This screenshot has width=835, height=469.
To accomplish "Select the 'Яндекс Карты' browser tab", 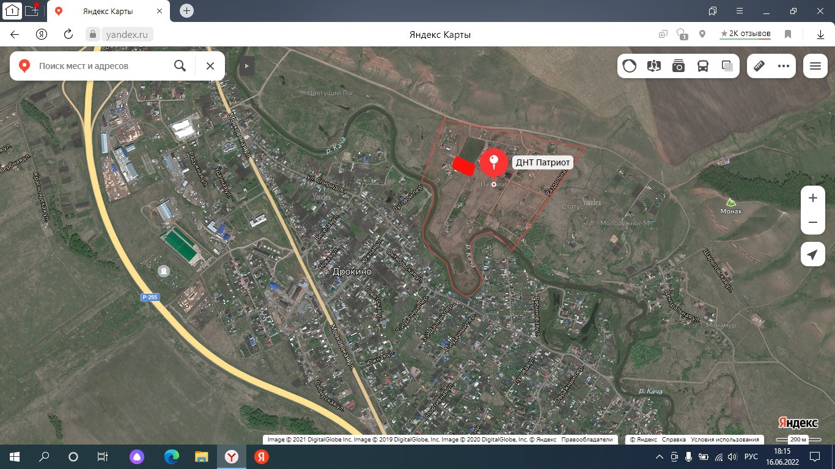I will click(109, 11).
